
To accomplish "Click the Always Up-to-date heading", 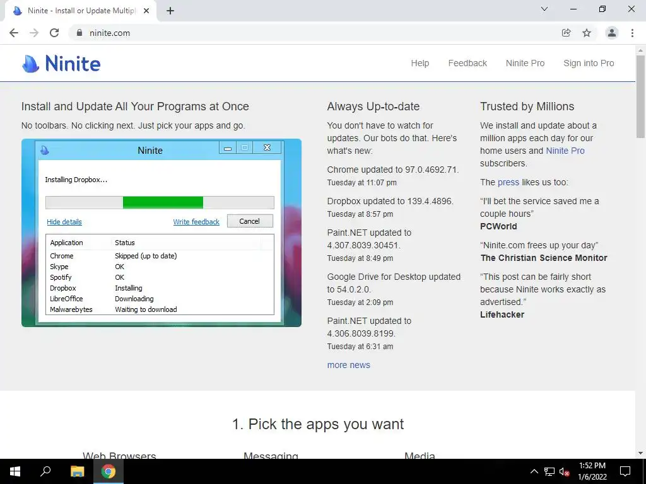I will 373,107.
